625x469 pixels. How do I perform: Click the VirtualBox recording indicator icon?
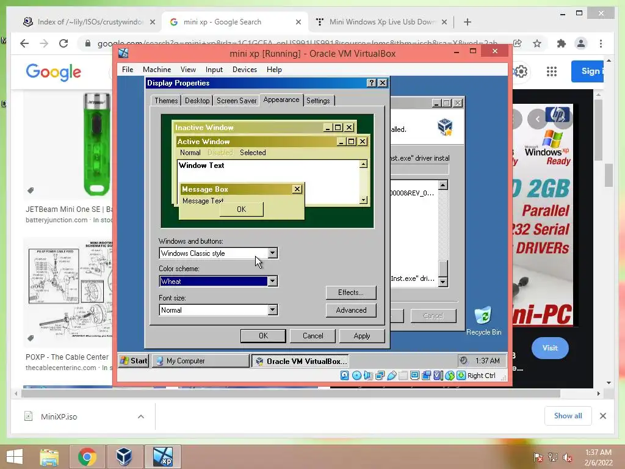[x=426, y=376]
